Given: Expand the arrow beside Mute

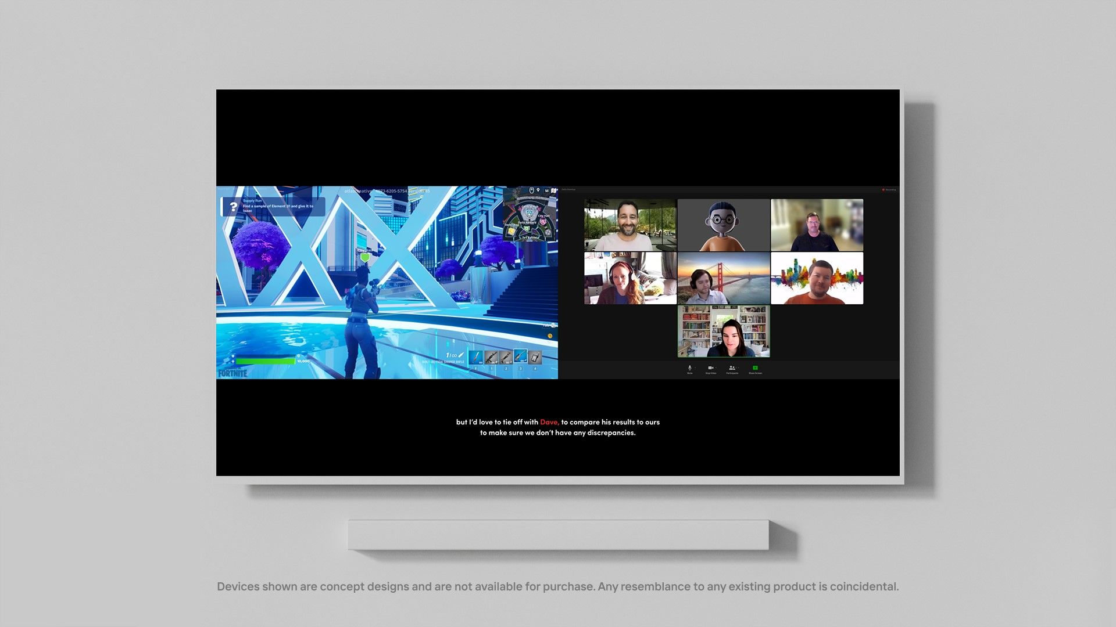Looking at the screenshot, I should pos(695,367).
